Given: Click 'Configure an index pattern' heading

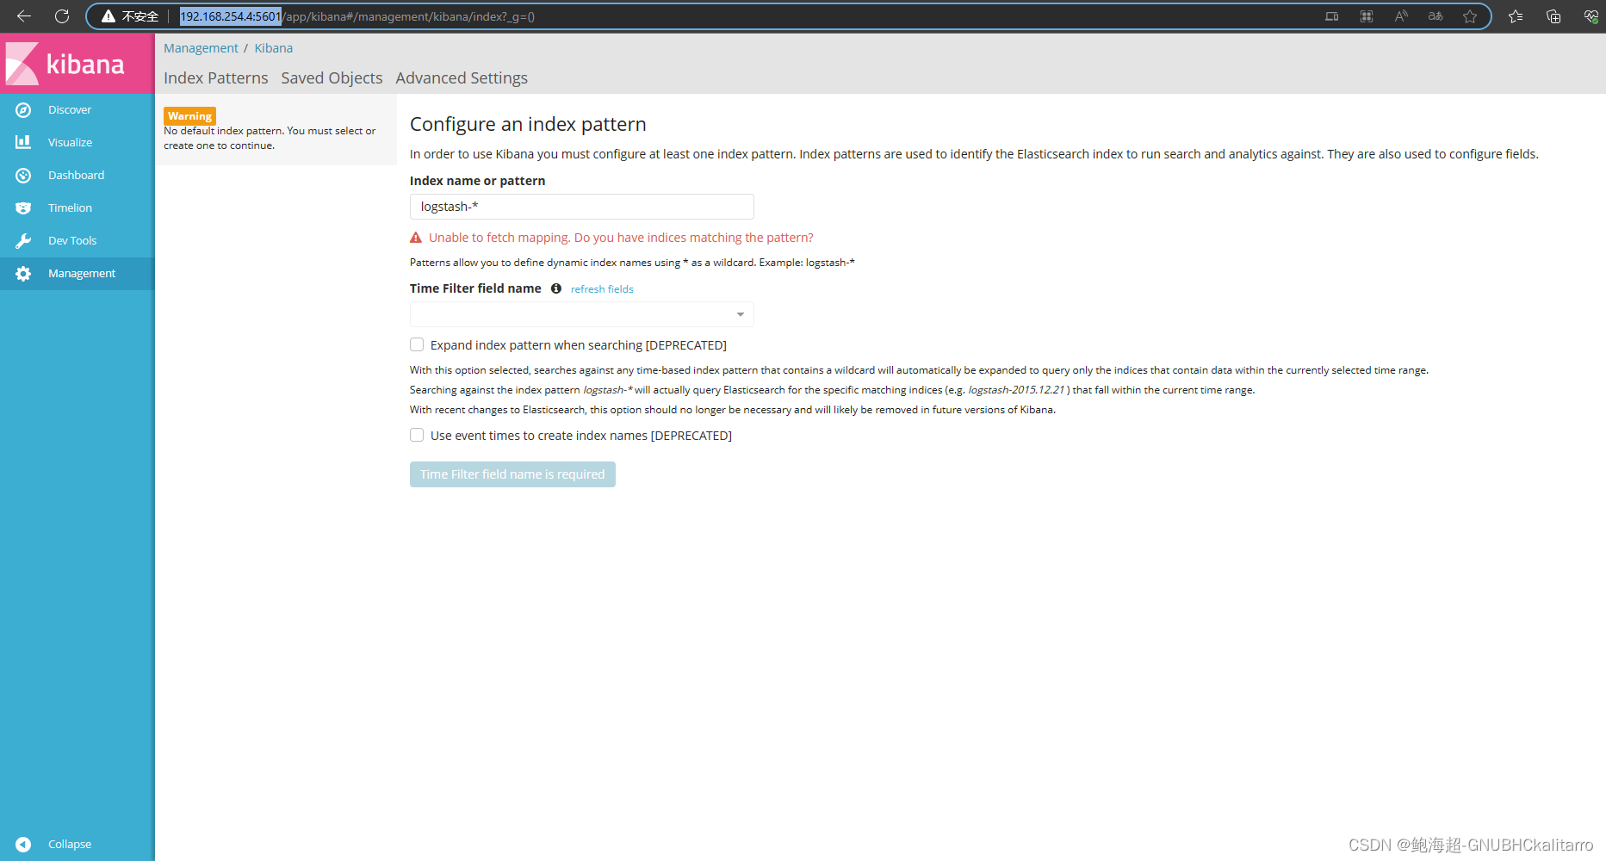Looking at the screenshot, I should [528, 124].
